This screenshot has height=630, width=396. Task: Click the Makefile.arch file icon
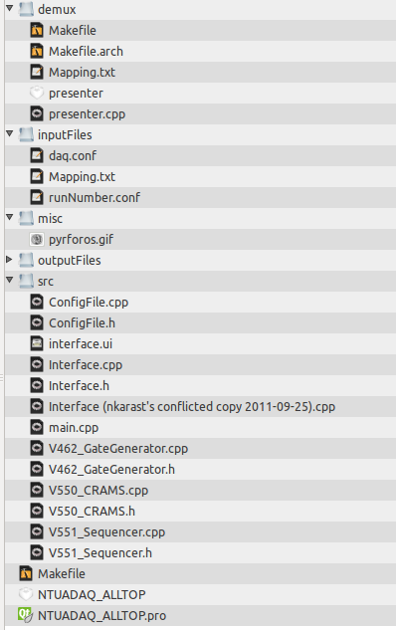pos(37,51)
